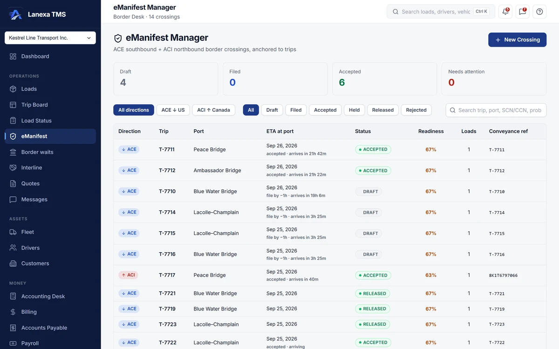
Task: Click the Dashboard sidebar icon
Action: coord(13,56)
